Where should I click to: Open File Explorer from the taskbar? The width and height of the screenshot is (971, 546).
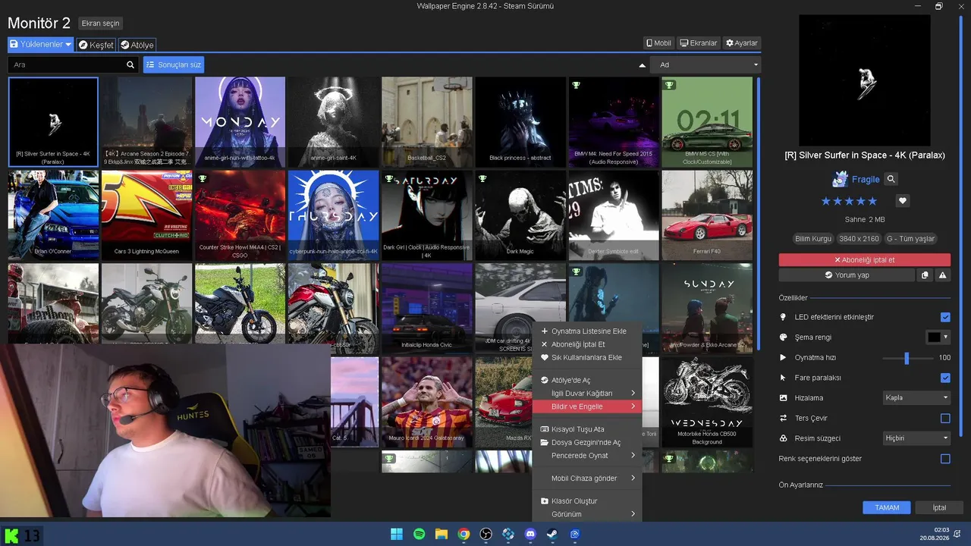[x=442, y=534]
